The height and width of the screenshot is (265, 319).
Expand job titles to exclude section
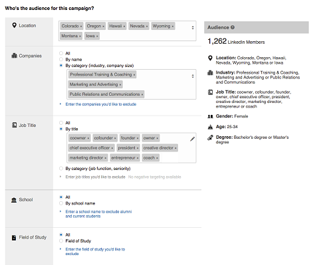(x=60, y=177)
